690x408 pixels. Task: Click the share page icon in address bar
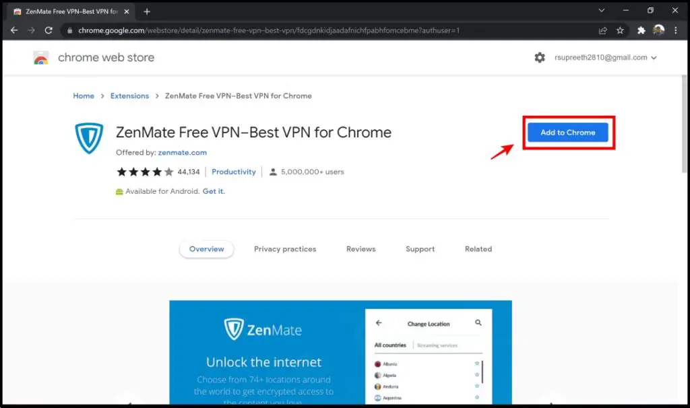point(603,30)
